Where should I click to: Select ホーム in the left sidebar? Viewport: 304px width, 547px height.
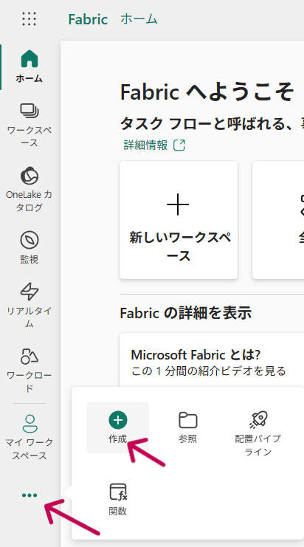[x=30, y=66]
